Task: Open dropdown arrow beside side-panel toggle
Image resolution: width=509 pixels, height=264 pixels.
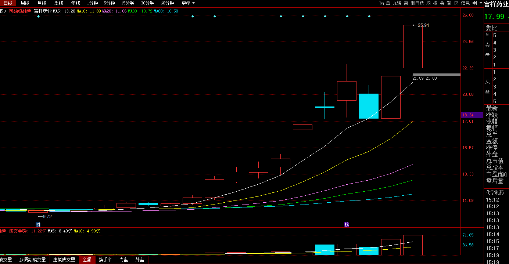Action: pyautogui.click(x=481, y=3)
